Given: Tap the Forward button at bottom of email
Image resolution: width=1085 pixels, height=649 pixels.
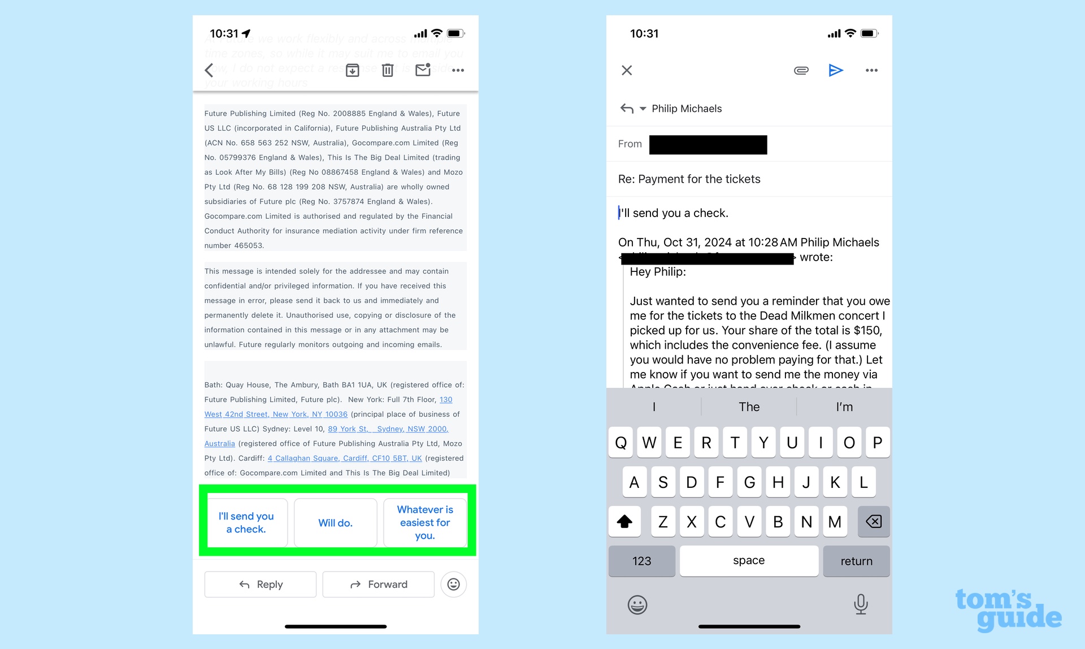Looking at the screenshot, I should point(379,583).
